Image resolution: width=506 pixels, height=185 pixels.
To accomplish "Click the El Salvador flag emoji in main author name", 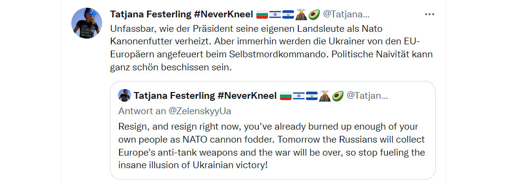I will coord(288,14).
